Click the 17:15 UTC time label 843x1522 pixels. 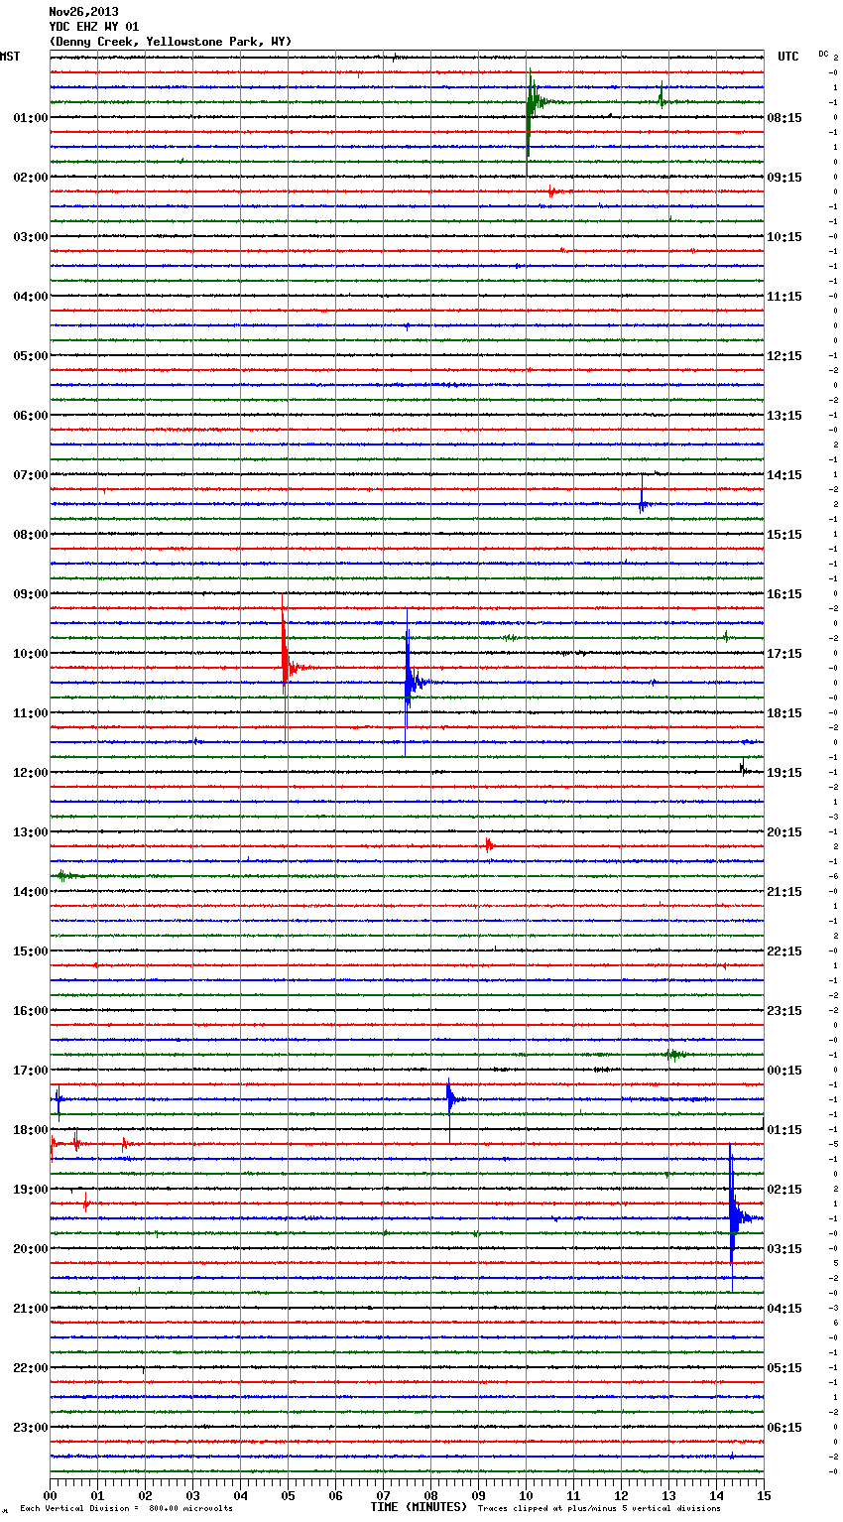(784, 654)
